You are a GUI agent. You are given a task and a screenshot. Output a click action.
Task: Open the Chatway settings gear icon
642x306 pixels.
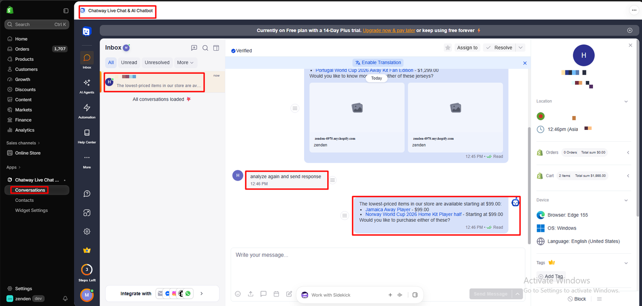(x=87, y=231)
